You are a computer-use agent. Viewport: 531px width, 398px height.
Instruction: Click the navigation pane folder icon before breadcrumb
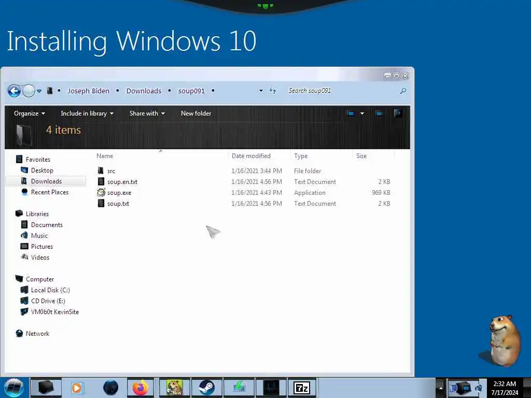(49, 91)
